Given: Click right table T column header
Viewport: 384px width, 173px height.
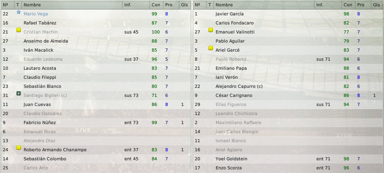Looking at the screenshot, I should pos(210,5).
